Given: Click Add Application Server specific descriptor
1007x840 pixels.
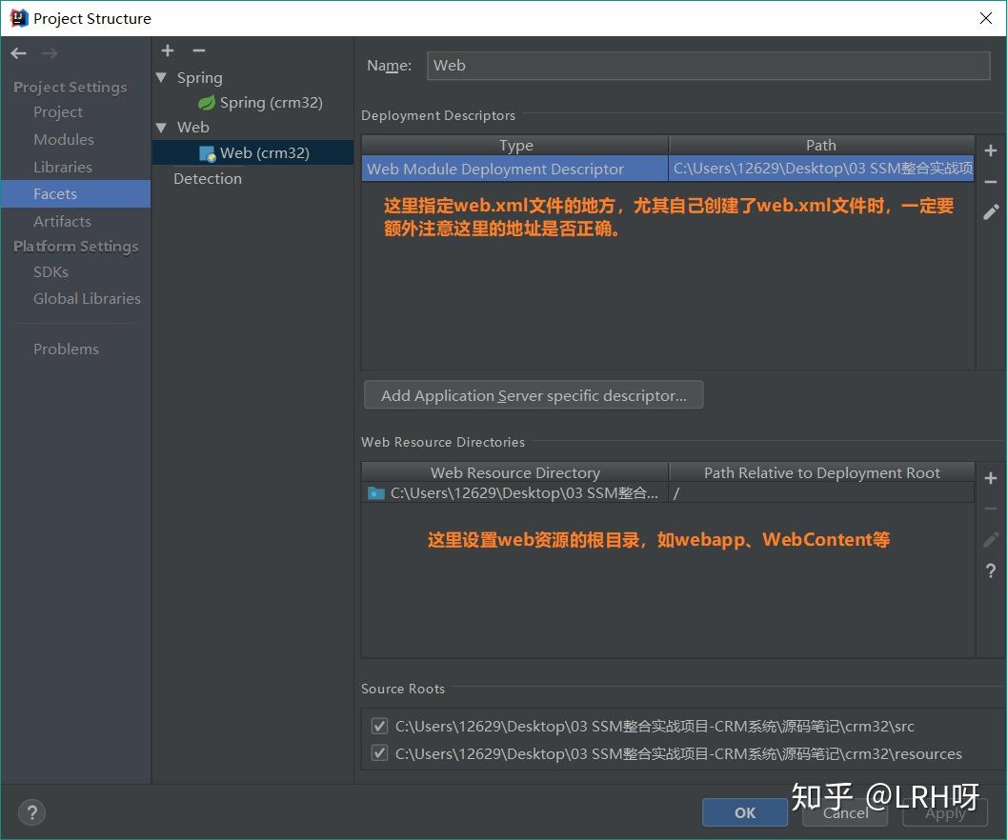Looking at the screenshot, I should [533, 395].
